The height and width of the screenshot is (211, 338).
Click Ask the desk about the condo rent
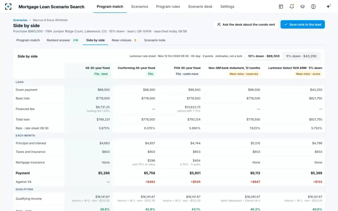pos(246,24)
